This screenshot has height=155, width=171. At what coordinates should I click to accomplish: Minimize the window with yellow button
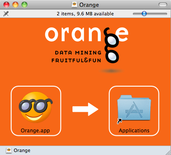click(x=15, y=5)
